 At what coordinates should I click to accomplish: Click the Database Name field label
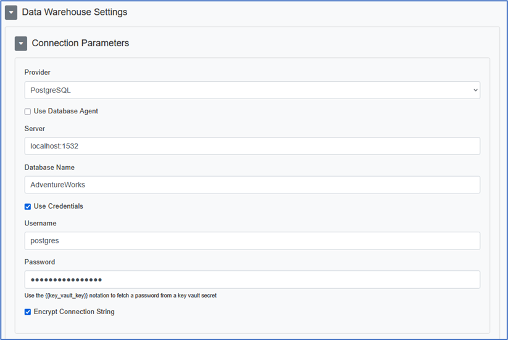(49, 168)
